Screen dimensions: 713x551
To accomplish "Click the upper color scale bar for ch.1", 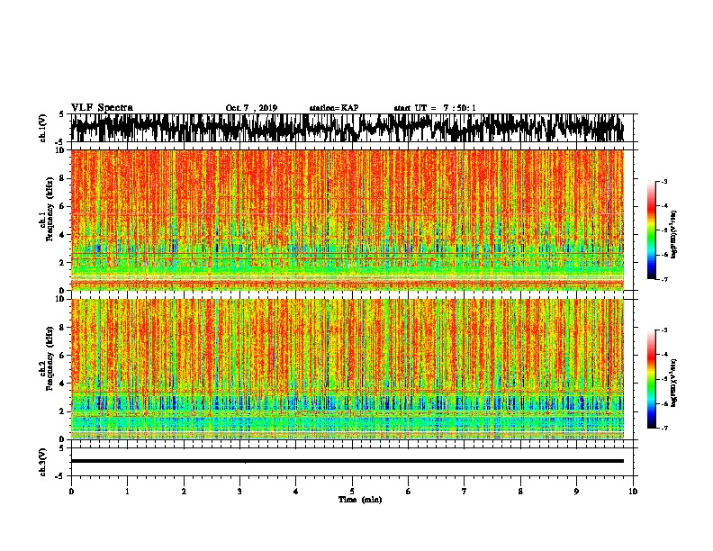I will click(x=652, y=230).
